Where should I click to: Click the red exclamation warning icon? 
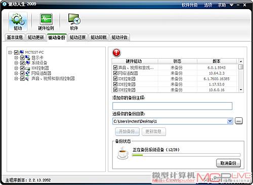point(116,53)
